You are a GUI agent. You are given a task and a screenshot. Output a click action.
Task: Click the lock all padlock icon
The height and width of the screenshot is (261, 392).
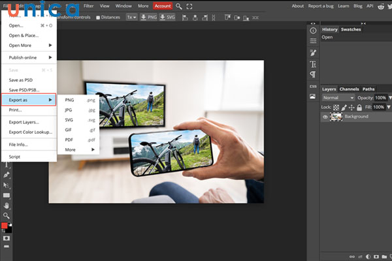pos(359,106)
